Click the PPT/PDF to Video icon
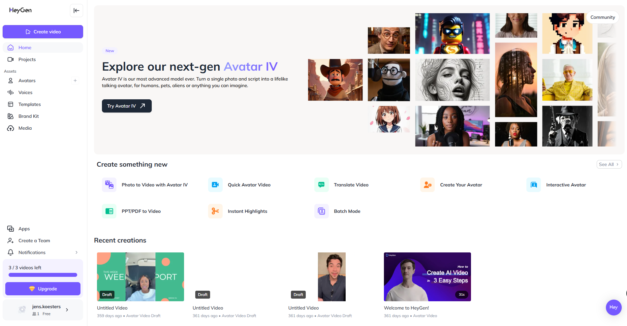 (x=109, y=211)
